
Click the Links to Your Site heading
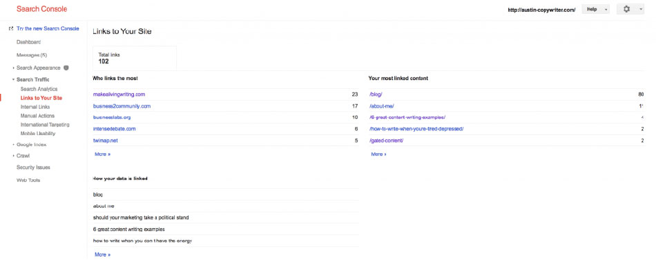click(x=122, y=31)
